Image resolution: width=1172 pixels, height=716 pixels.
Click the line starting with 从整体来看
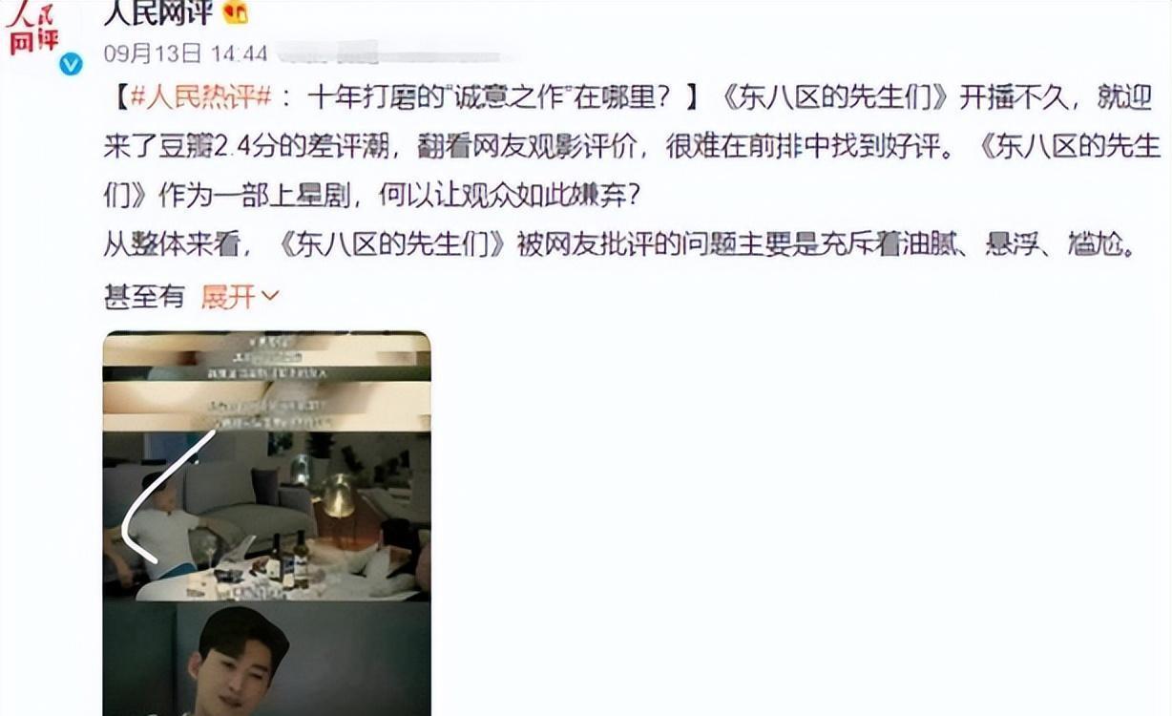click(618, 246)
